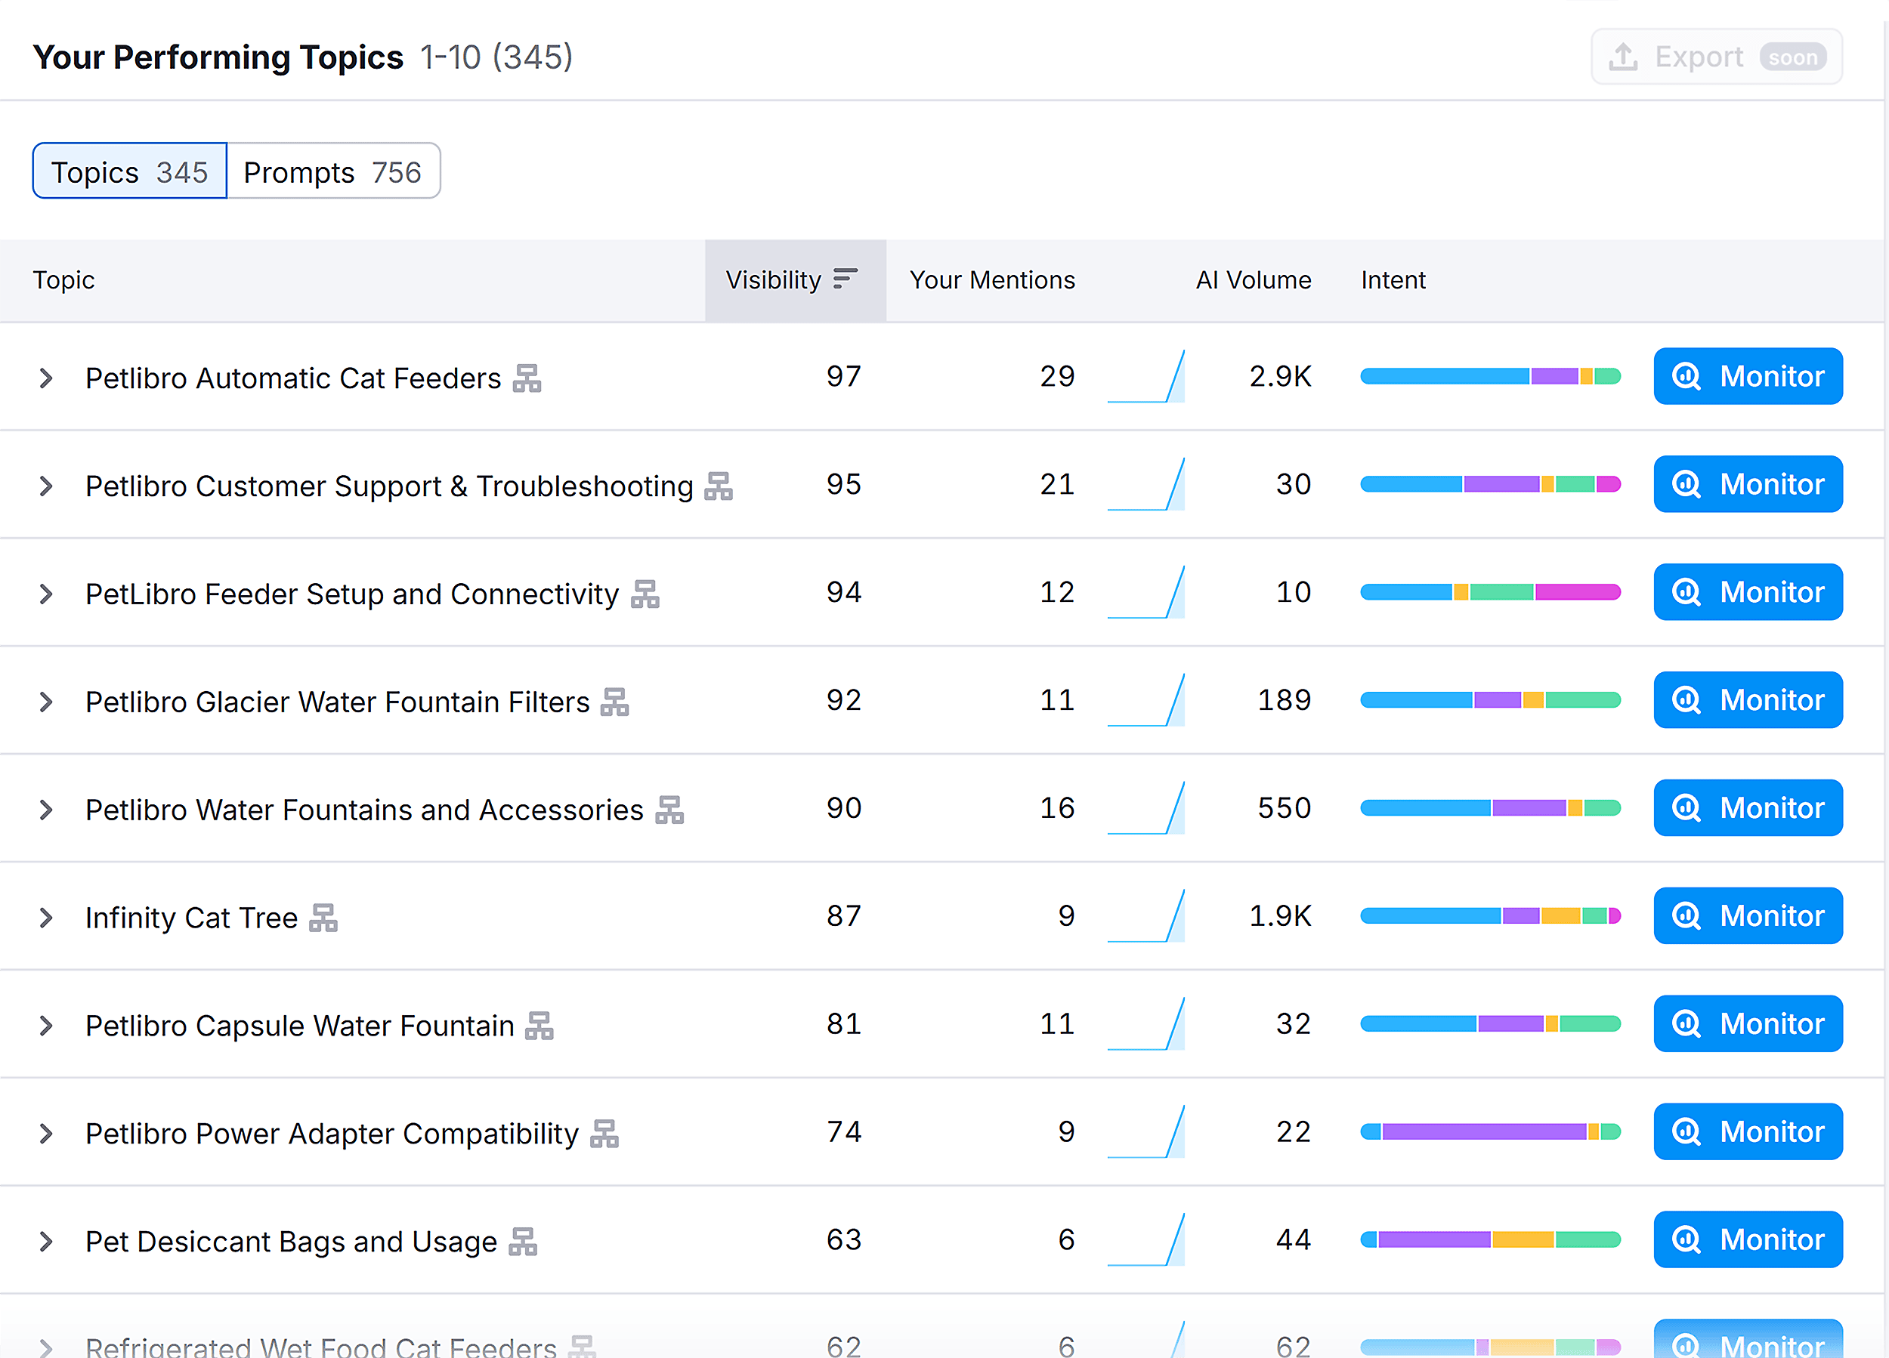The width and height of the screenshot is (1889, 1358).
Task: Expand the PetLibro Feeder Setup and Connectivity row
Action: (x=46, y=593)
